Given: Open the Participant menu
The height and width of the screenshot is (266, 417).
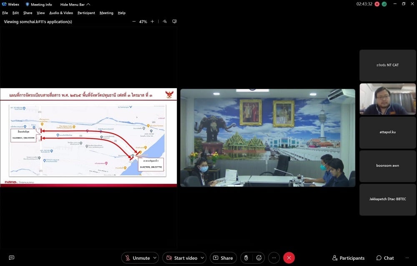Looking at the screenshot, I should point(86,13).
